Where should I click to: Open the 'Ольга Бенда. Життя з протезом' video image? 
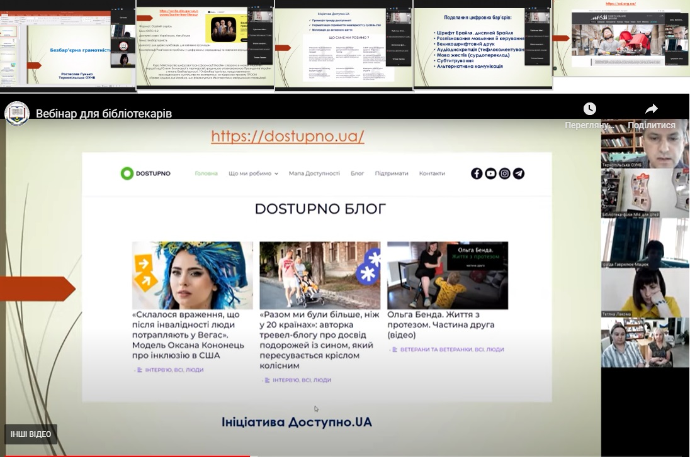click(448, 275)
